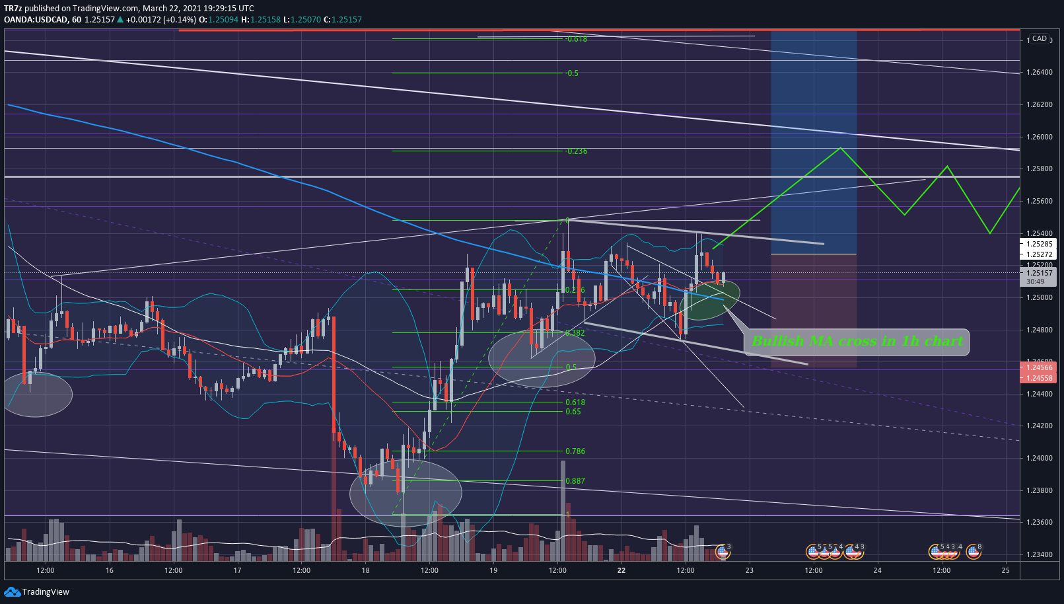Select the 0.65 Fibonacci retracement label

[x=573, y=412]
